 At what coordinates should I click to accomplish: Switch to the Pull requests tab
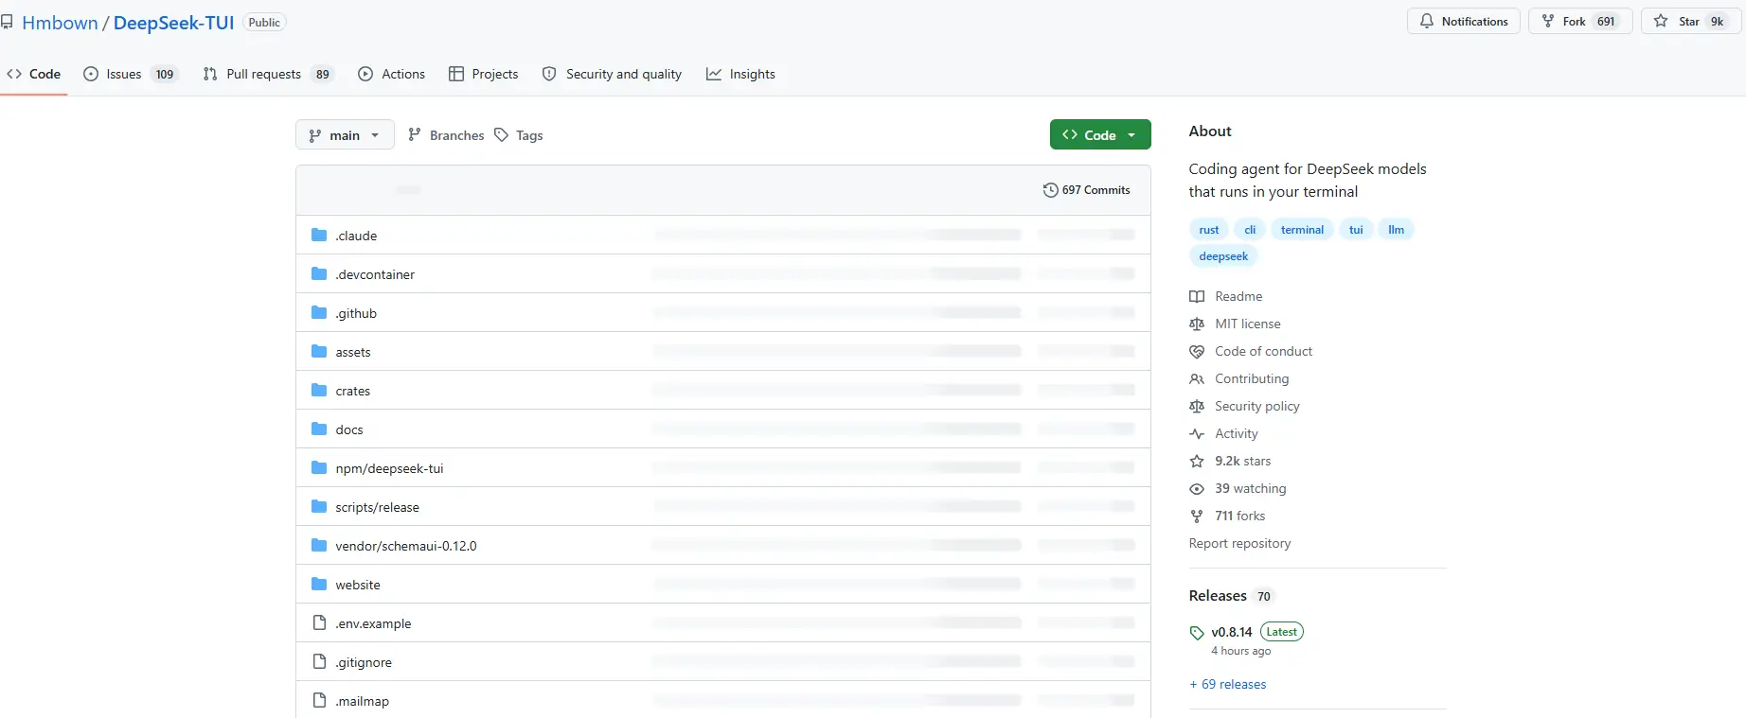point(268,74)
